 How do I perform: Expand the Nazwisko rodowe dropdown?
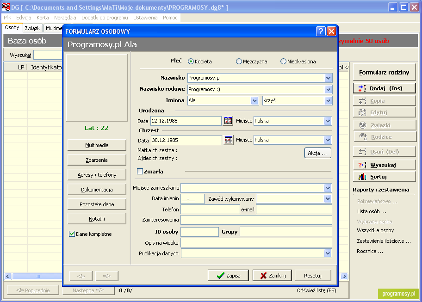(x=328, y=89)
